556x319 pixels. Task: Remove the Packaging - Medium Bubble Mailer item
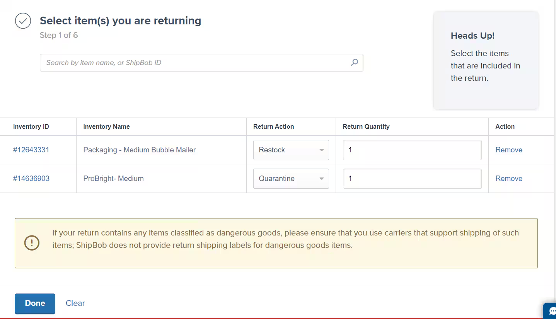509,150
